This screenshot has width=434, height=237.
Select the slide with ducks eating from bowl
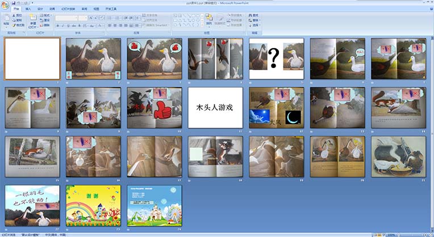[x=399, y=156]
